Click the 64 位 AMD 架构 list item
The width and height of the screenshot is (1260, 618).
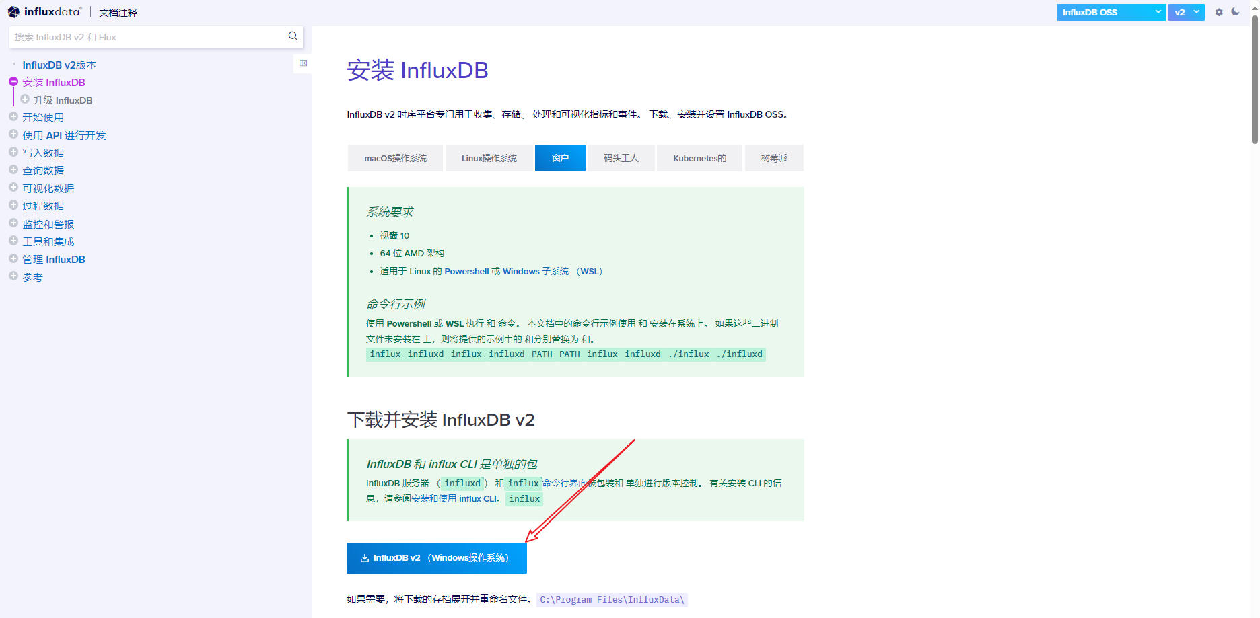[412, 253]
